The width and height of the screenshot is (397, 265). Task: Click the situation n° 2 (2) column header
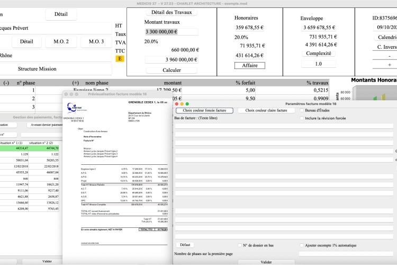pos(41,143)
